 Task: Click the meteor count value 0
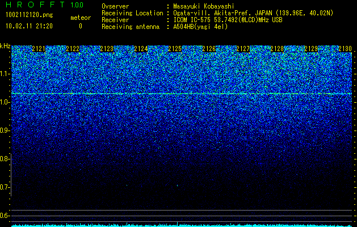81,26
